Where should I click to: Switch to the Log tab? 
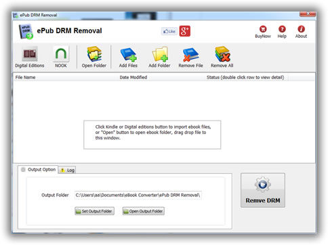coord(67,170)
